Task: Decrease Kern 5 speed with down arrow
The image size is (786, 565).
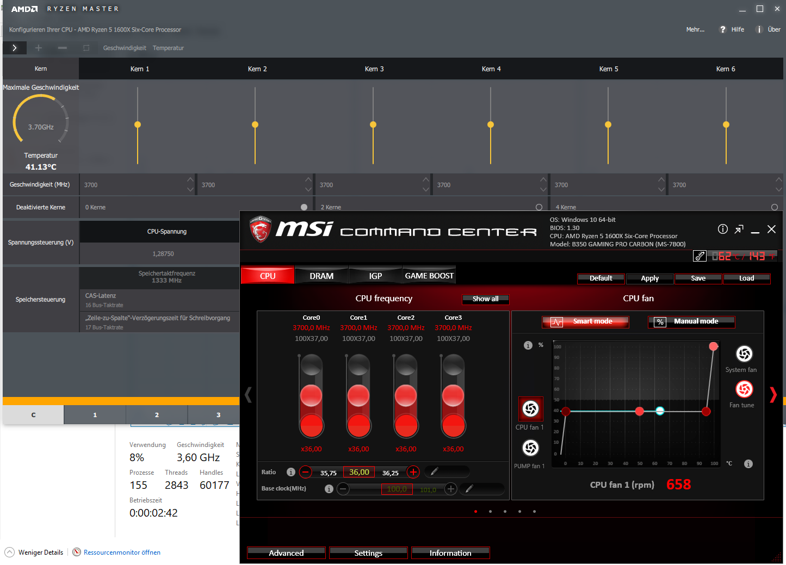Action: point(661,189)
